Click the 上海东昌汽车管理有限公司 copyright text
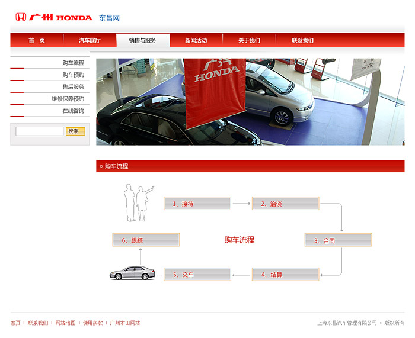415x338 pixels. pyautogui.click(x=347, y=323)
